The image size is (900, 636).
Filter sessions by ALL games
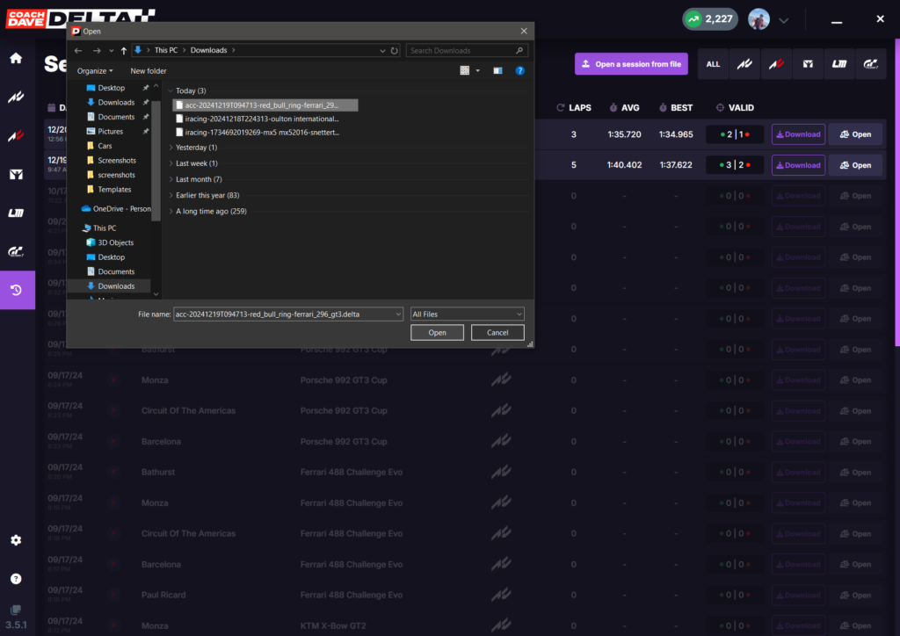(713, 64)
